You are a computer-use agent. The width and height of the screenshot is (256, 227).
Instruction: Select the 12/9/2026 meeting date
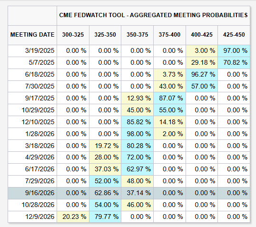[x=32, y=217]
